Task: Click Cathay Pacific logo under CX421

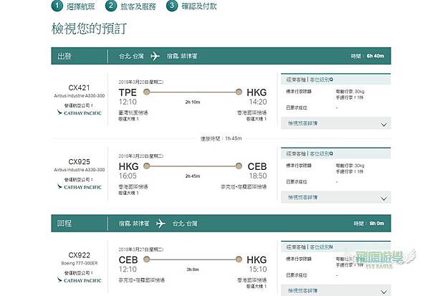Action: pyautogui.click(x=80, y=113)
